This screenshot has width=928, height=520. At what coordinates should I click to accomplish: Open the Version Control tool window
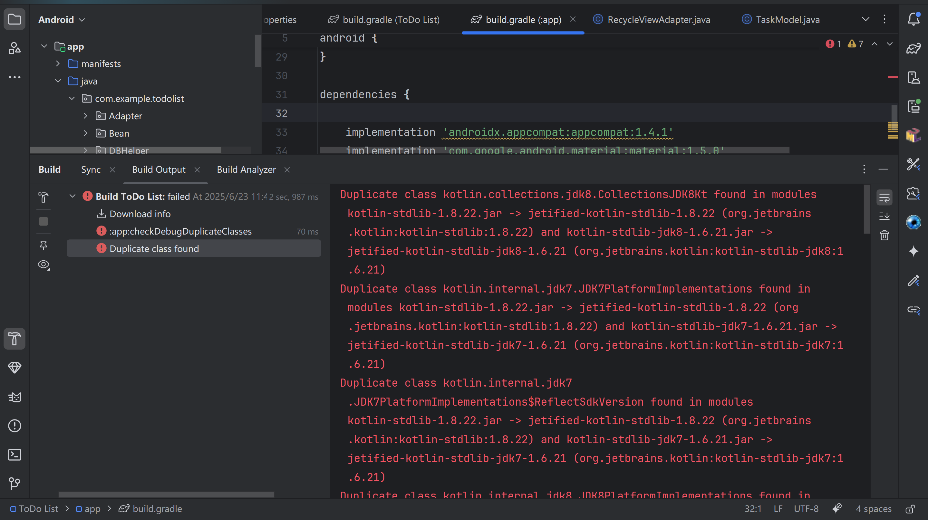[15, 484]
